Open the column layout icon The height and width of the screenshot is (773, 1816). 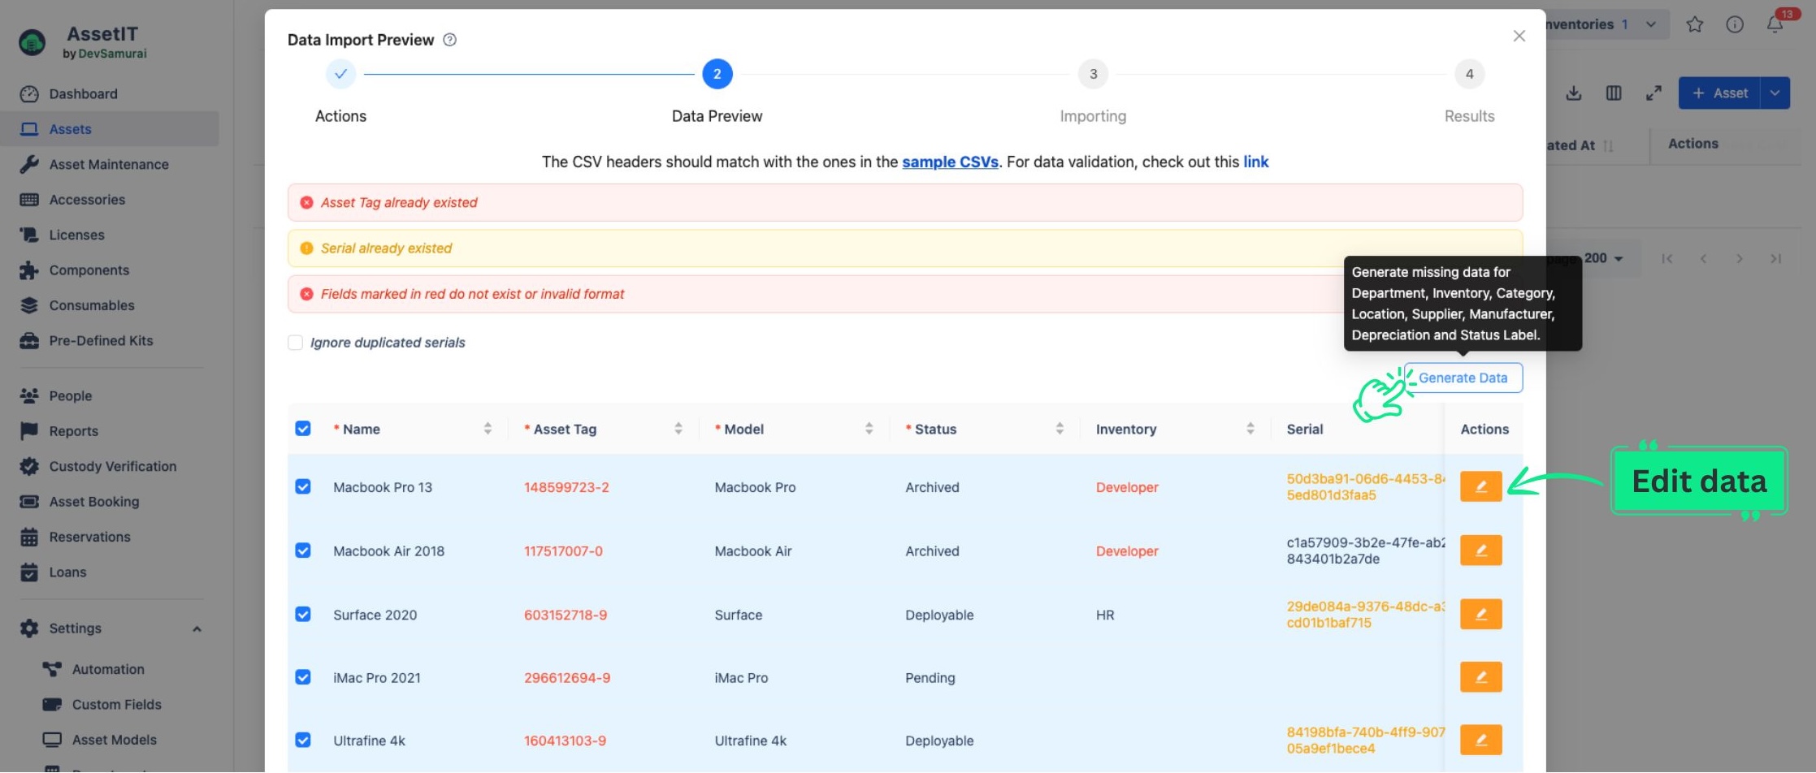[1613, 93]
